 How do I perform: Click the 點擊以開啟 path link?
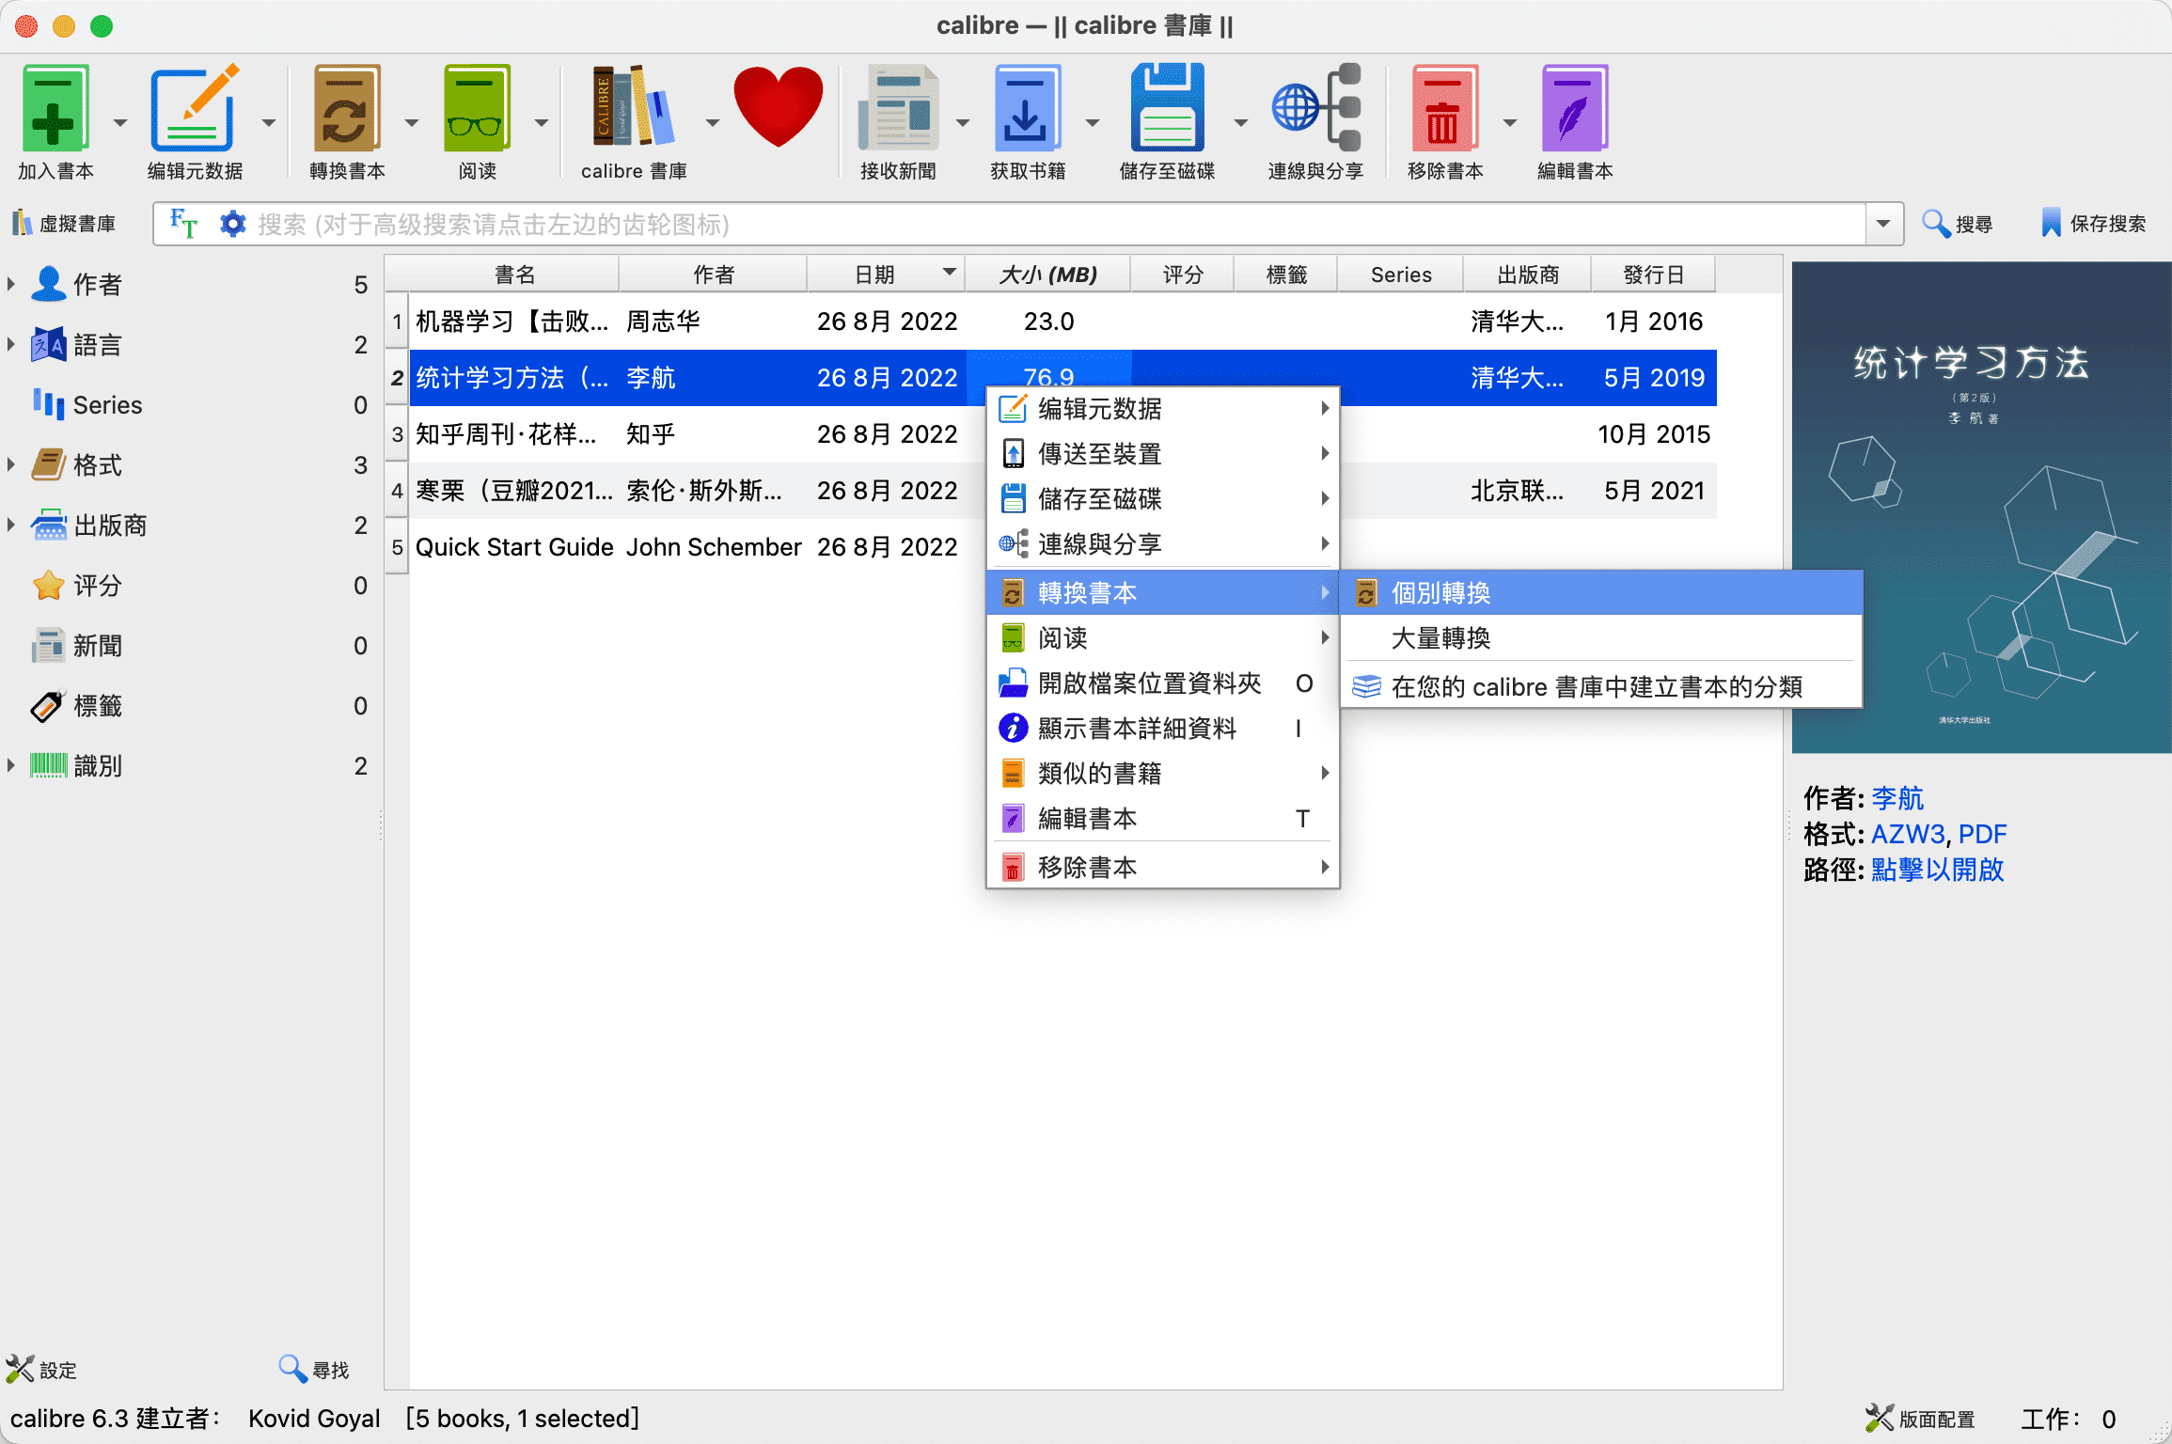pyautogui.click(x=1938, y=870)
